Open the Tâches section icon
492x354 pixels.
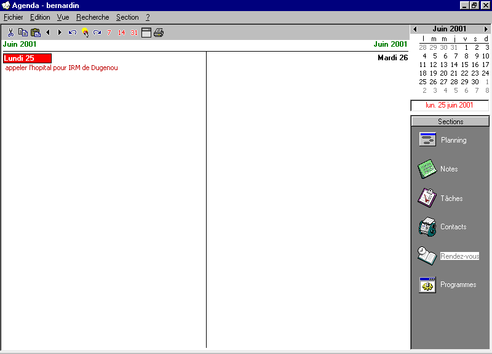(427, 198)
